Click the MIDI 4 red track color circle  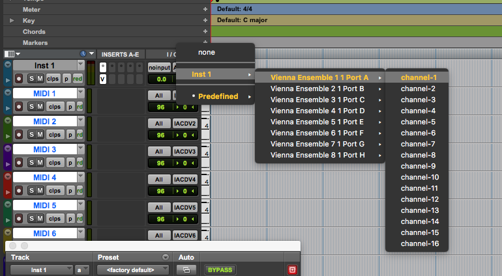[8, 176]
